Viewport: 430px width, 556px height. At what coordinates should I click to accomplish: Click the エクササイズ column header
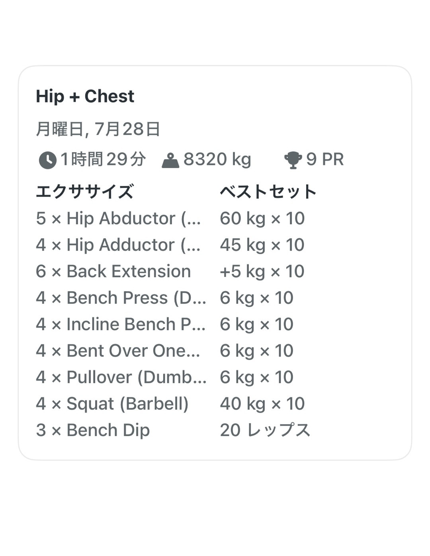tap(85, 192)
